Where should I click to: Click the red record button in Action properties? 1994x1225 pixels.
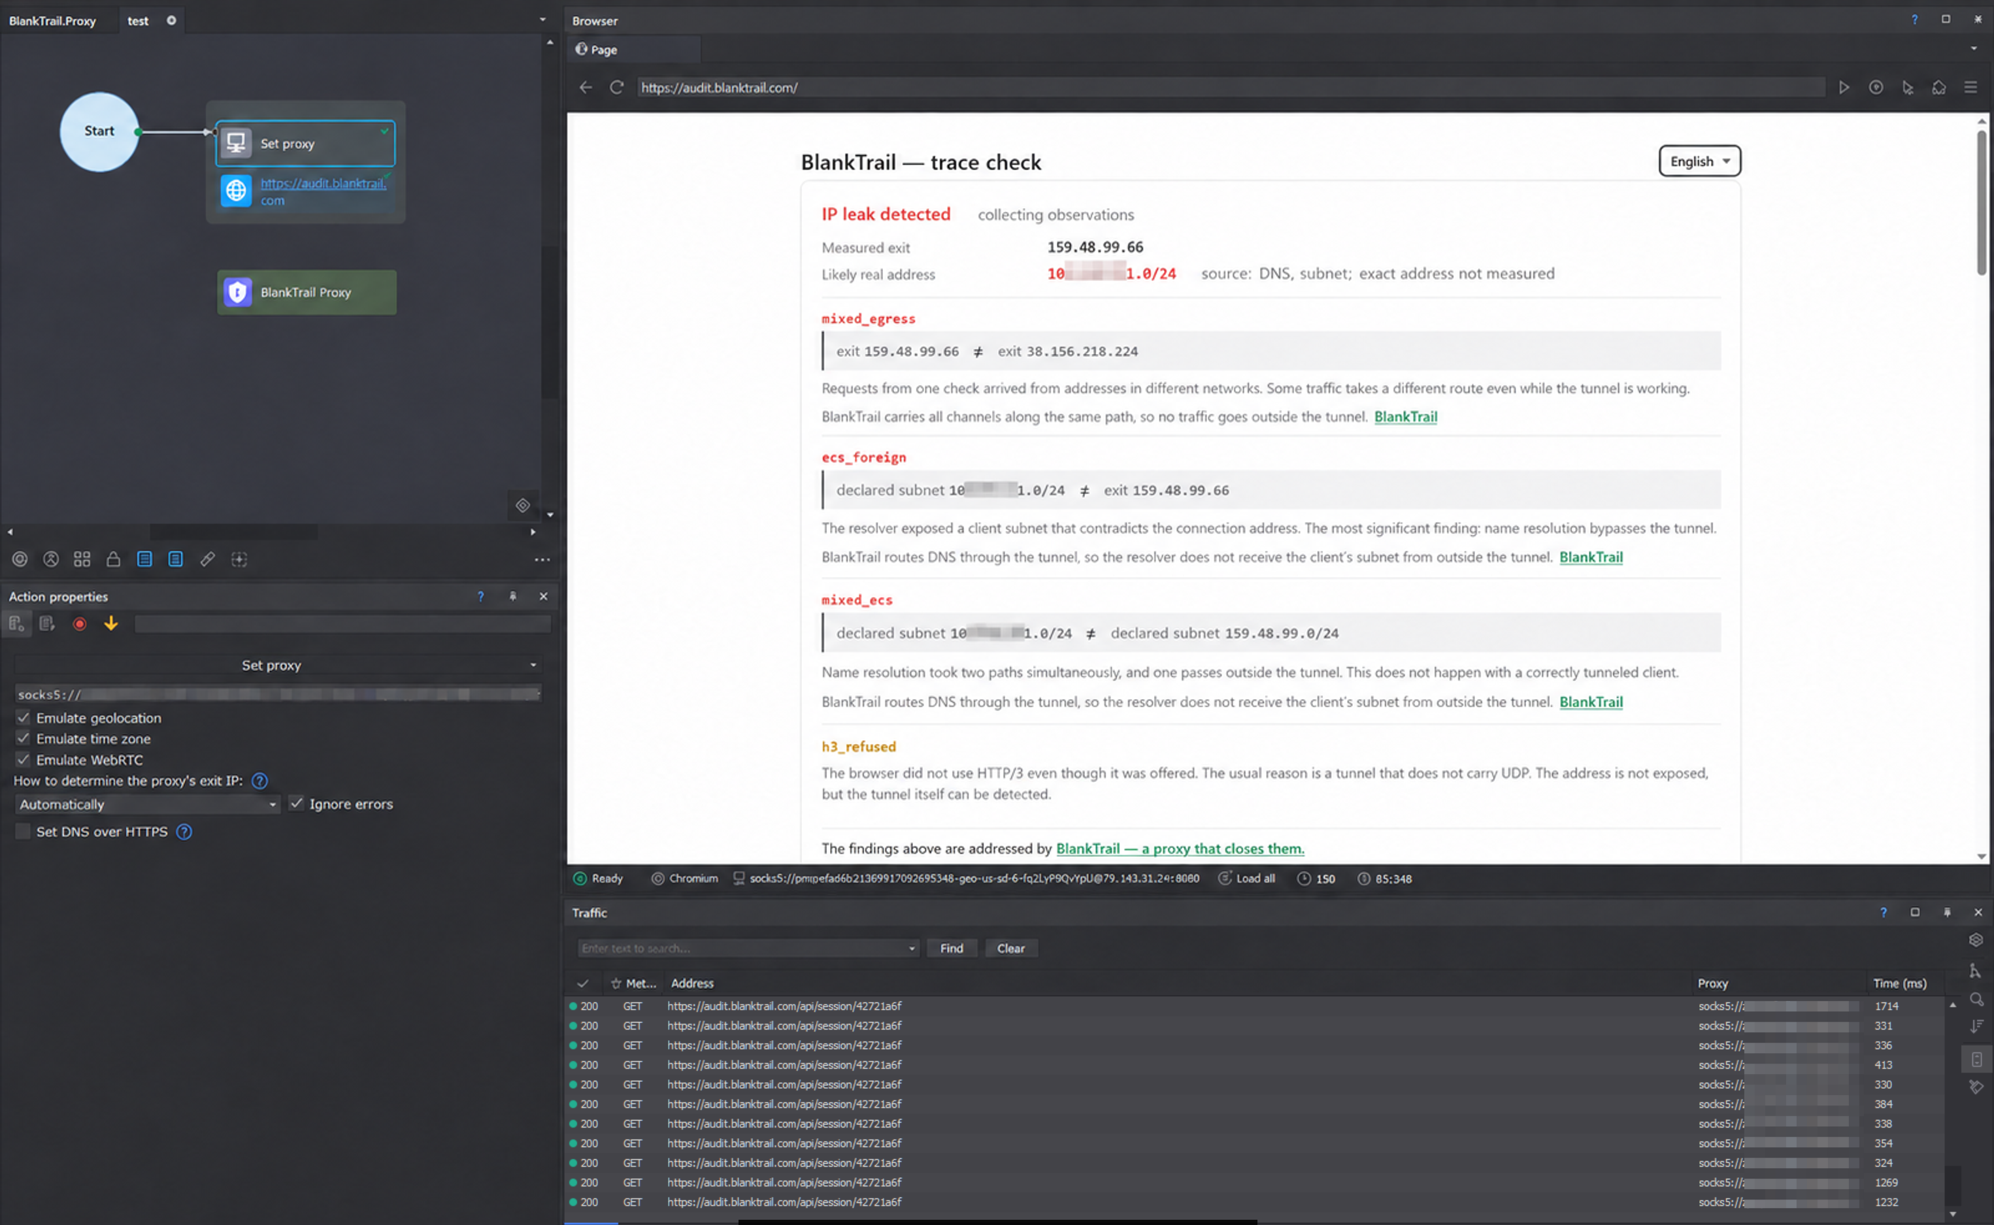[79, 624]
